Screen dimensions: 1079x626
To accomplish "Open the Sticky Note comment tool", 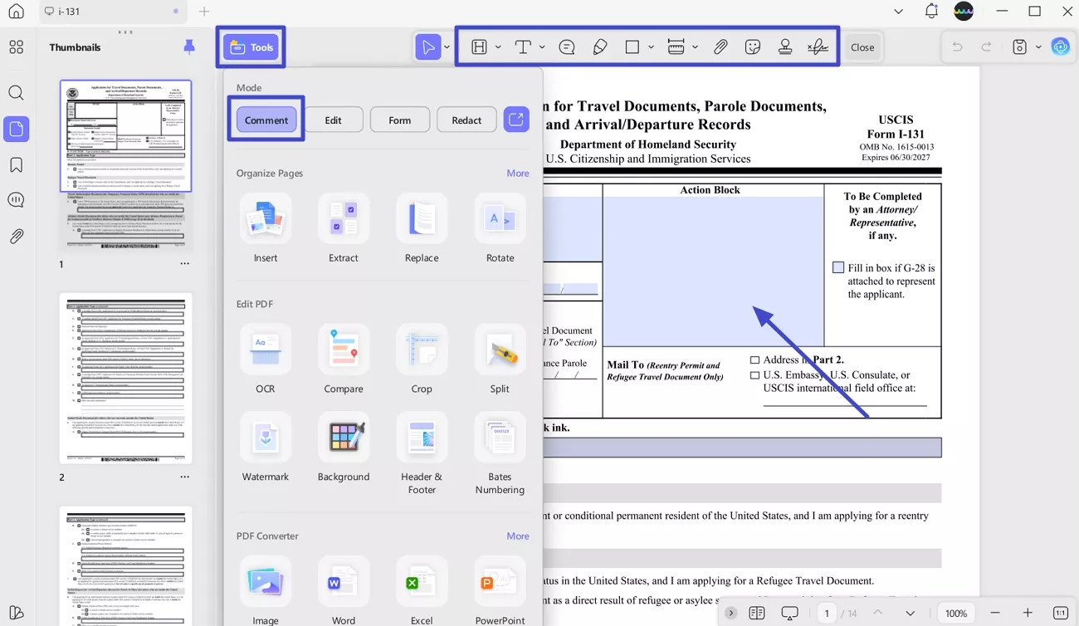I will tap(567, 46).
